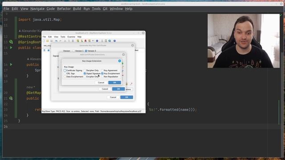Uncheck the Digital Signature checkbox
Screen dimensions: 285x160
(x=85, y=73)
